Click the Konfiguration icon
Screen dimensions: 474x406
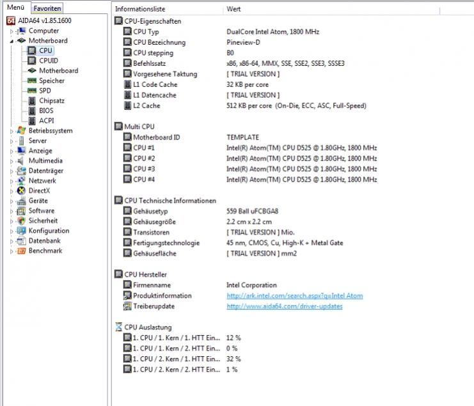tap(21, 230)
